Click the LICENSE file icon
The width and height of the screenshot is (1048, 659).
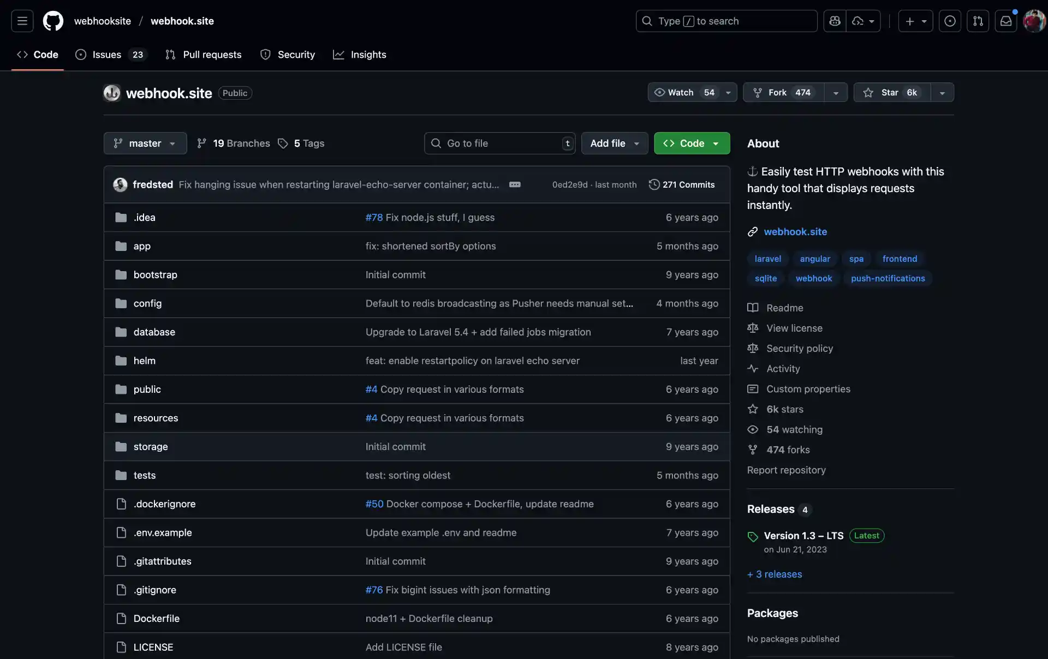point(121,647)
